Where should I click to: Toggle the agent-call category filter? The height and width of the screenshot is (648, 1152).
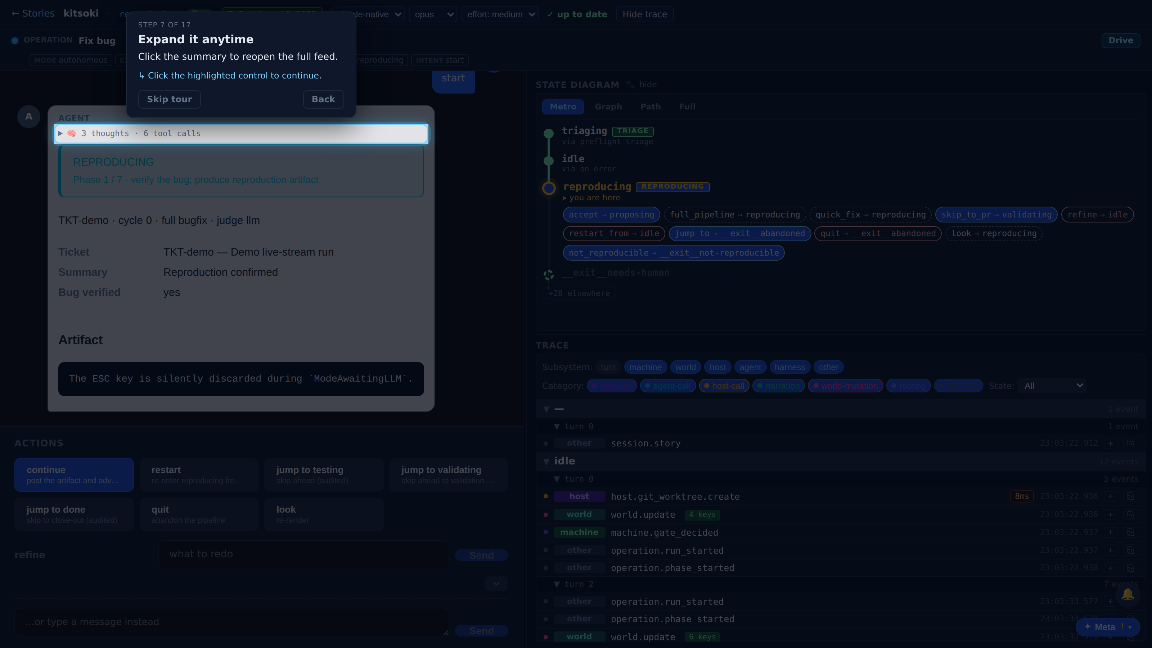tap(668, 386)
